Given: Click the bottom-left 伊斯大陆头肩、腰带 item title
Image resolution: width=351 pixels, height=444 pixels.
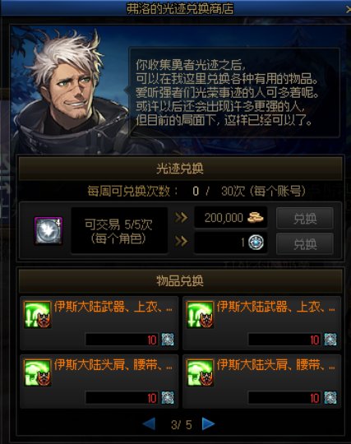Looking at the screenshot, I should [x=113, y=365].
